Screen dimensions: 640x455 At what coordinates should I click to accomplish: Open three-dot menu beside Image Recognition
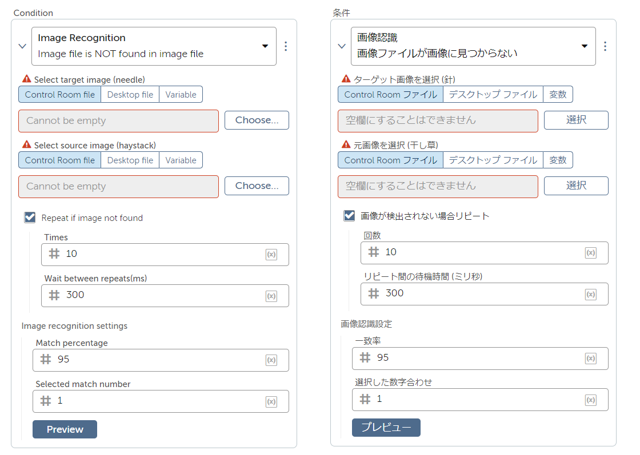pyautogui.click(x=286, y=46)
